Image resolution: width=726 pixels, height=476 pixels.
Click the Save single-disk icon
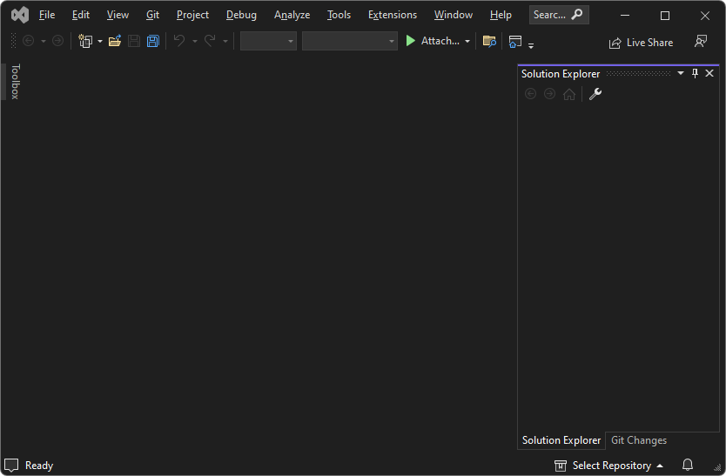click(134, 41)
